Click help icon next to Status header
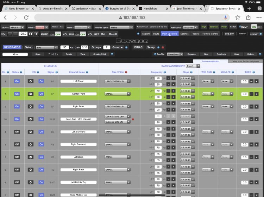 pyautogui.click(x=21, y=72)
